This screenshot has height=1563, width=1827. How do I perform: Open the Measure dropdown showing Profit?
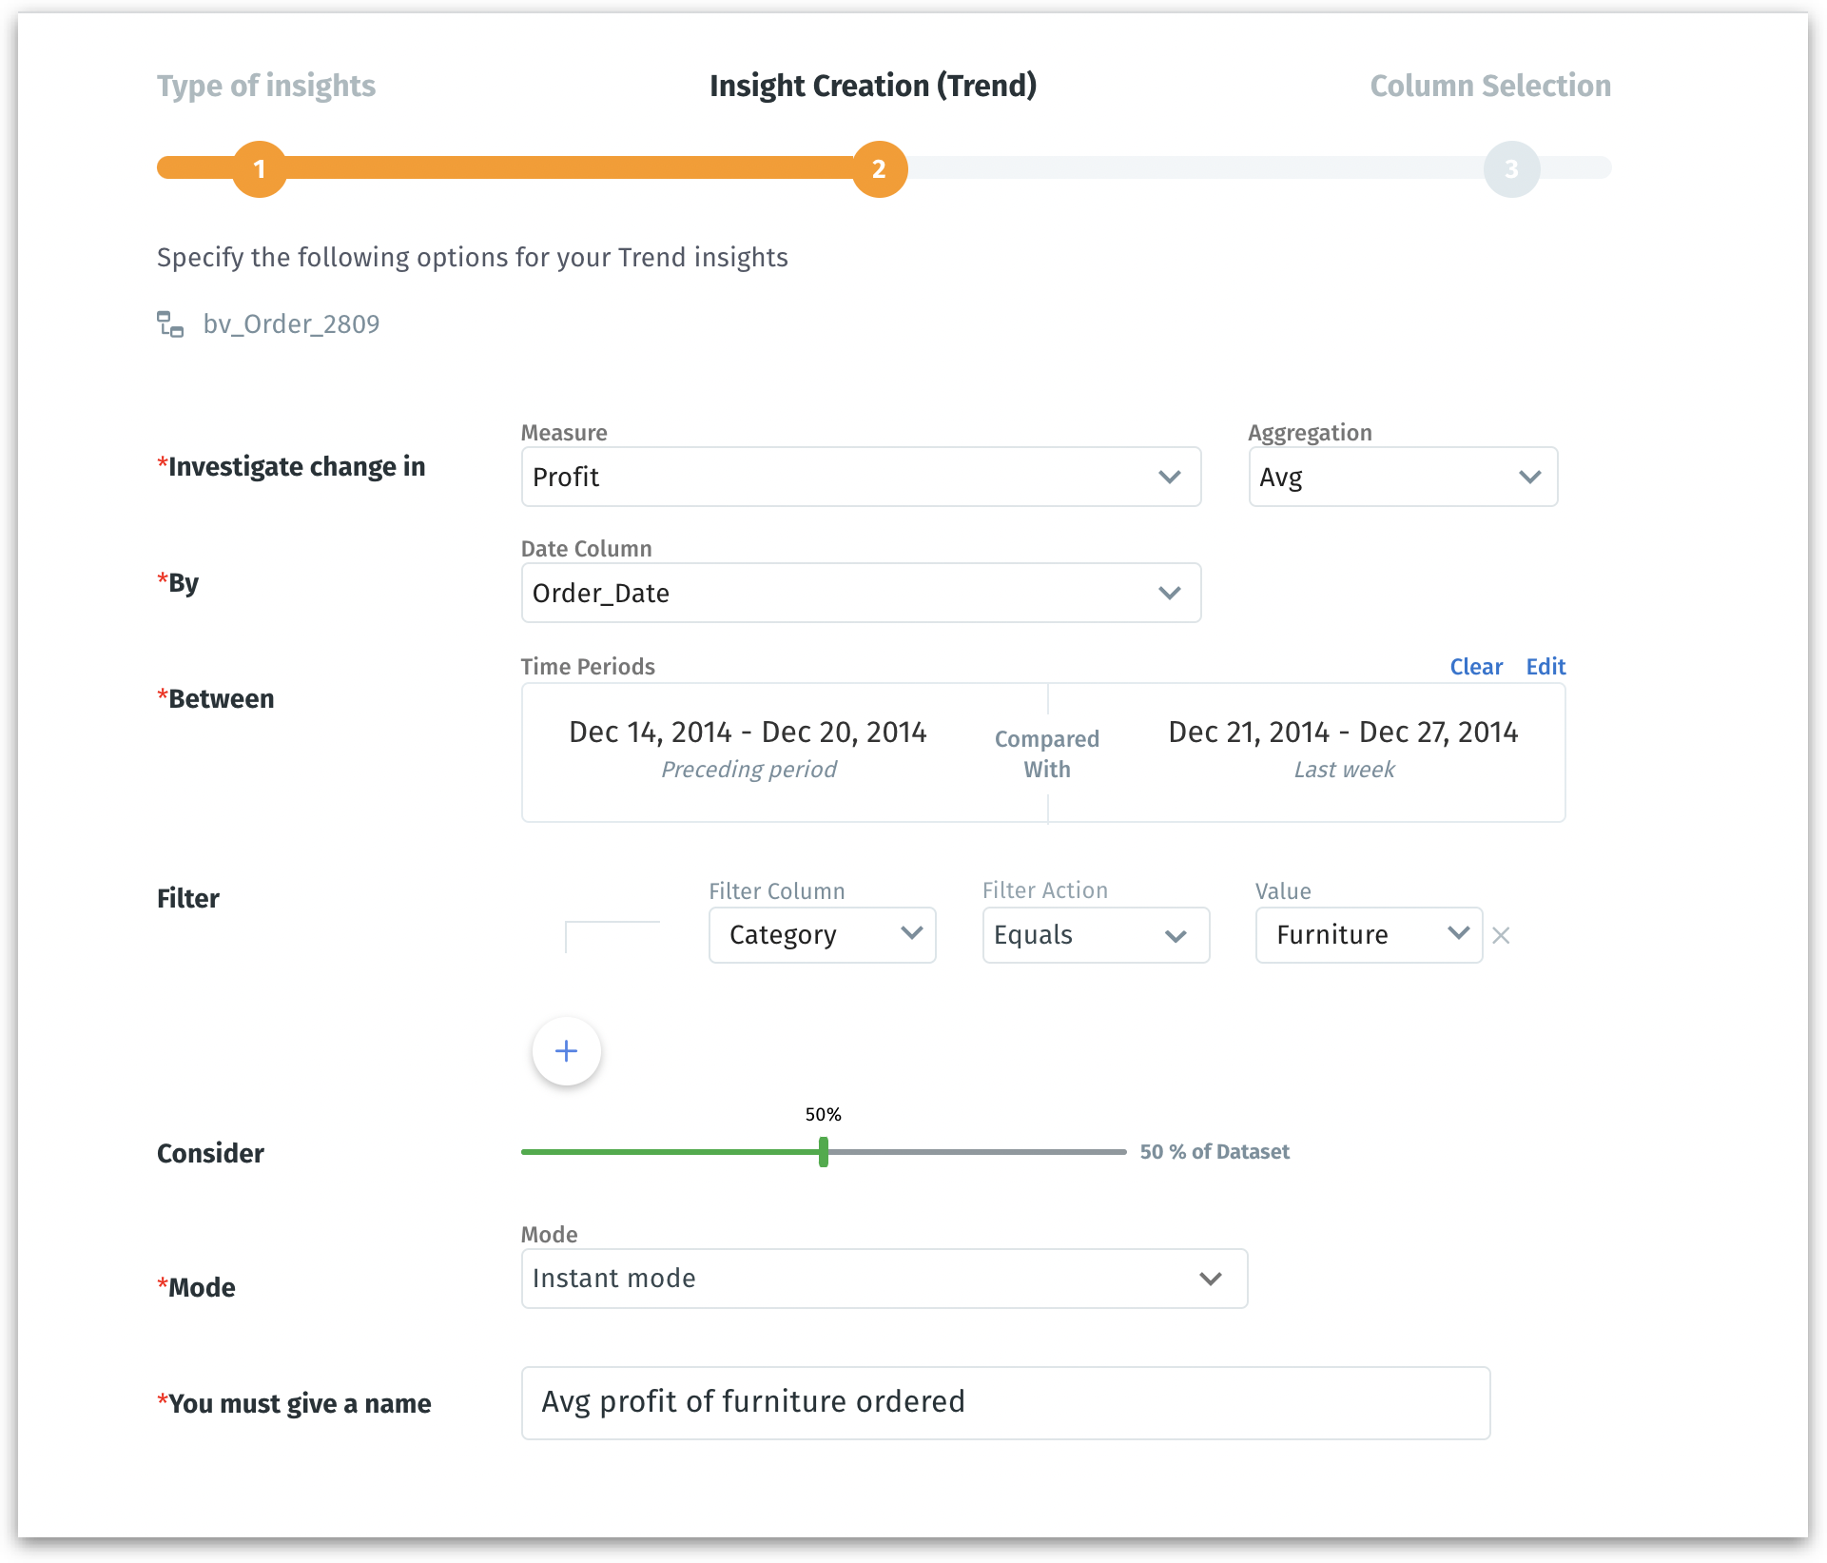860,477
